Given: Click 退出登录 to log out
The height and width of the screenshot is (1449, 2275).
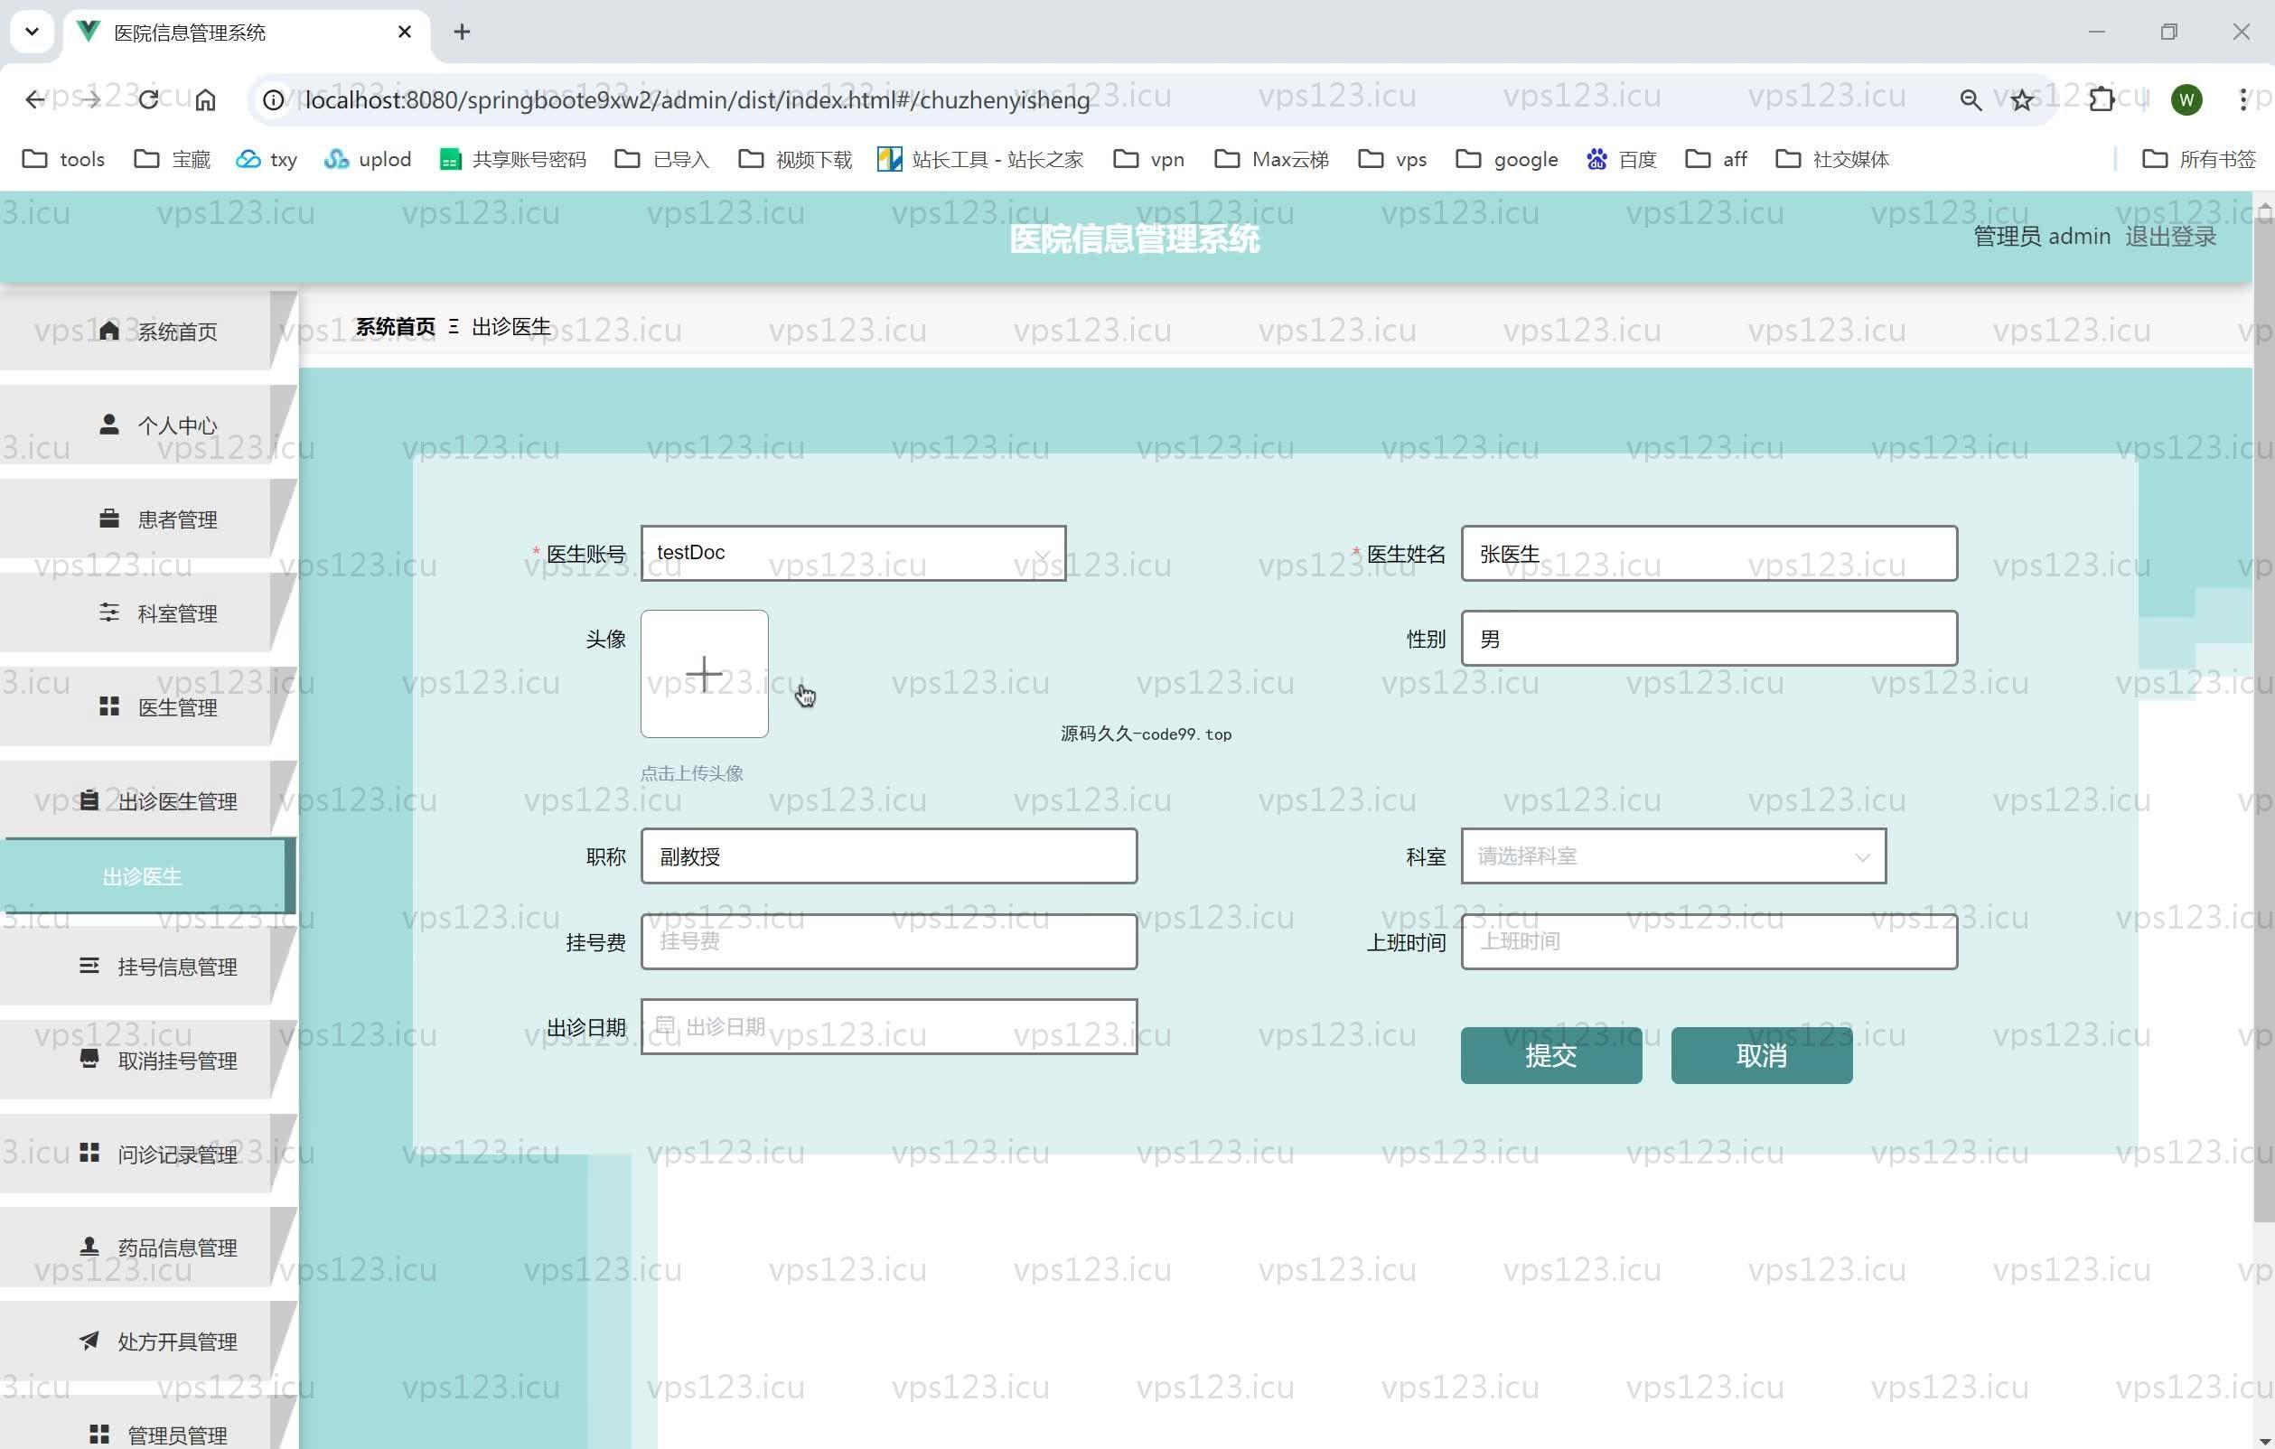Looking at the screenshot, I should 2170,236.
